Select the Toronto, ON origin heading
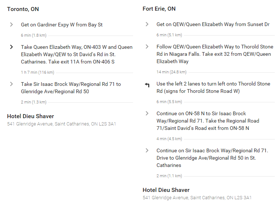280x211 pixels. tap(23, 9)
